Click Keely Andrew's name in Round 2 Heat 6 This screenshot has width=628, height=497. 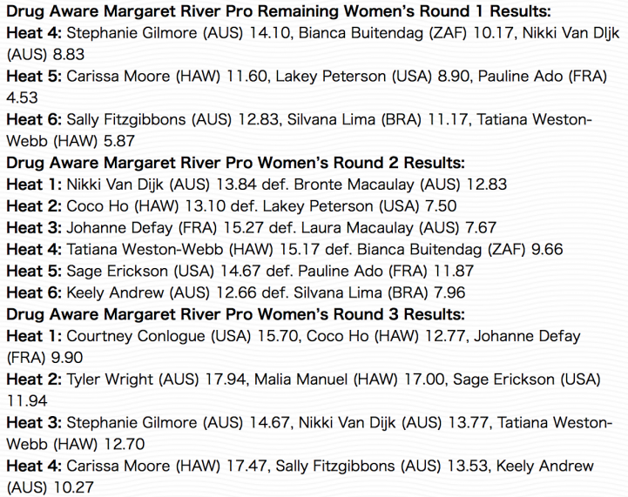pos(115,292)
